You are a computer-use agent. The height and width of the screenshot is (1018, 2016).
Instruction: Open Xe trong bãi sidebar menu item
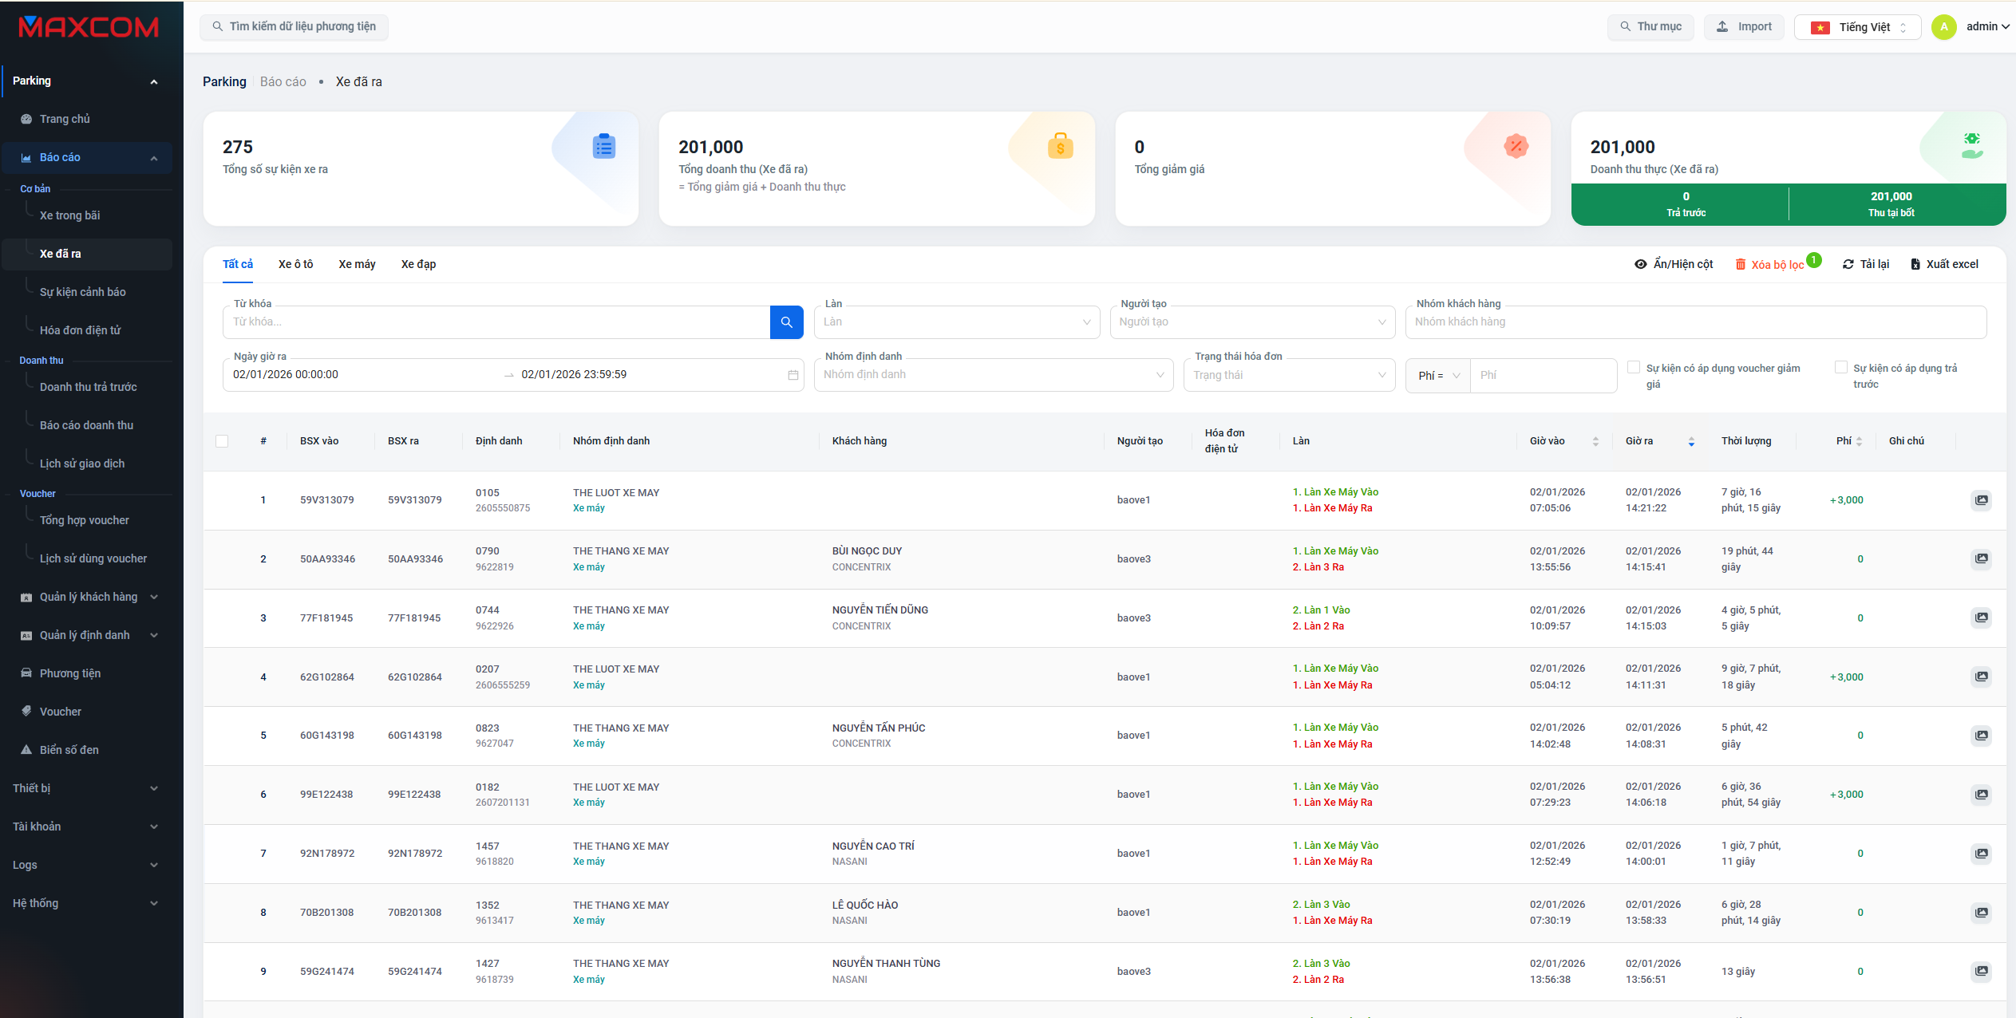70,215
